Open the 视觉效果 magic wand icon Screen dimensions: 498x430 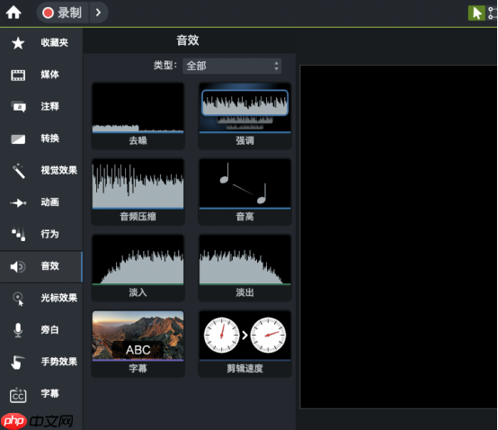18,171
